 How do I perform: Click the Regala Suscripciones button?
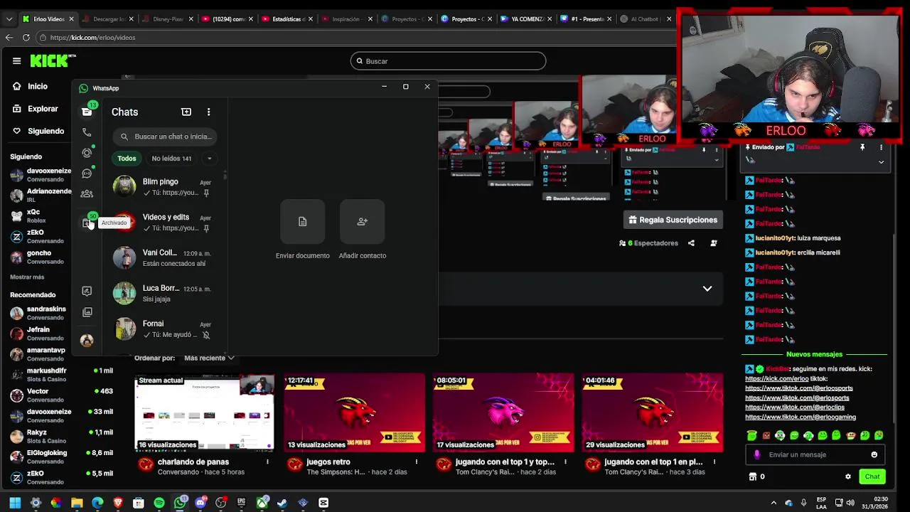coord(673,220)
